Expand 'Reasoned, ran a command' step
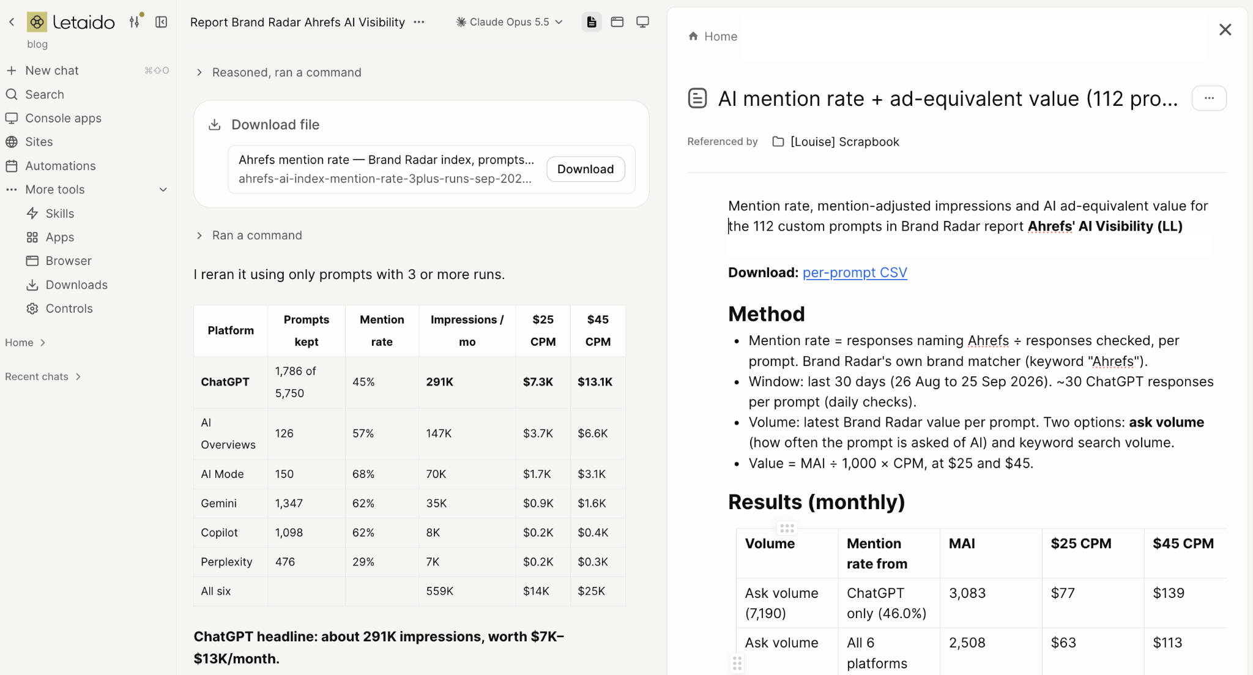1253x675 pixels. pyautogui.click(x=279, y=72)
